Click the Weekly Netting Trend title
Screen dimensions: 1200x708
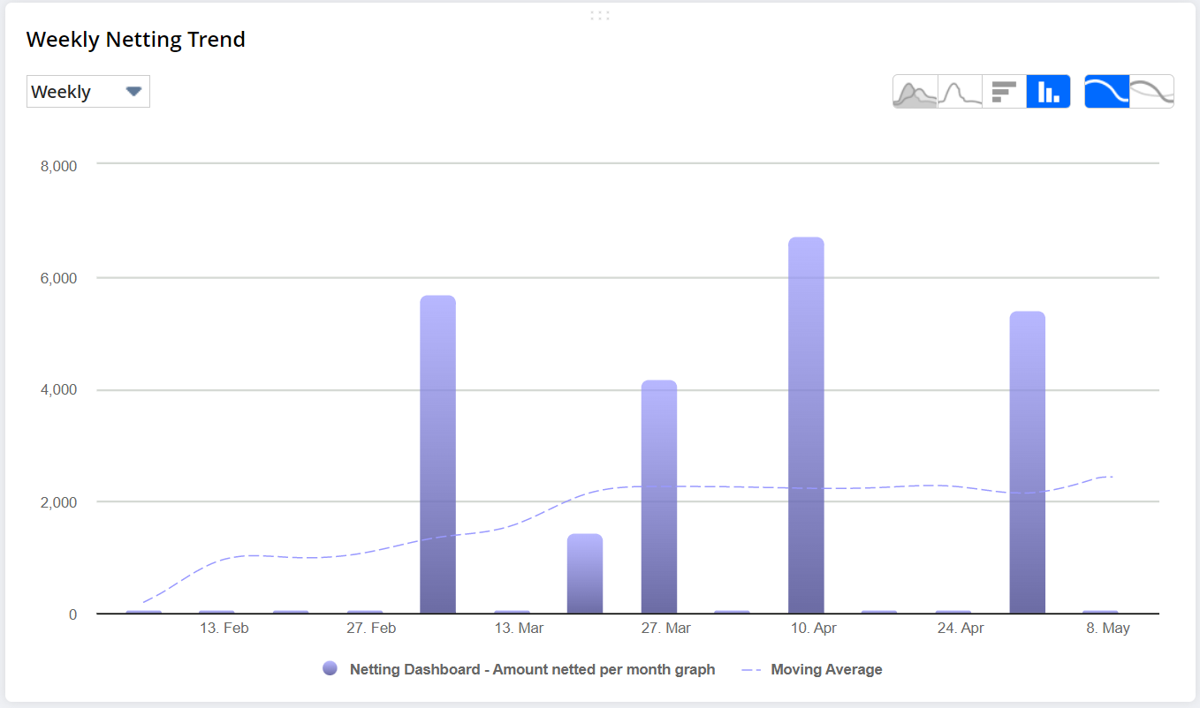[135, 40]
